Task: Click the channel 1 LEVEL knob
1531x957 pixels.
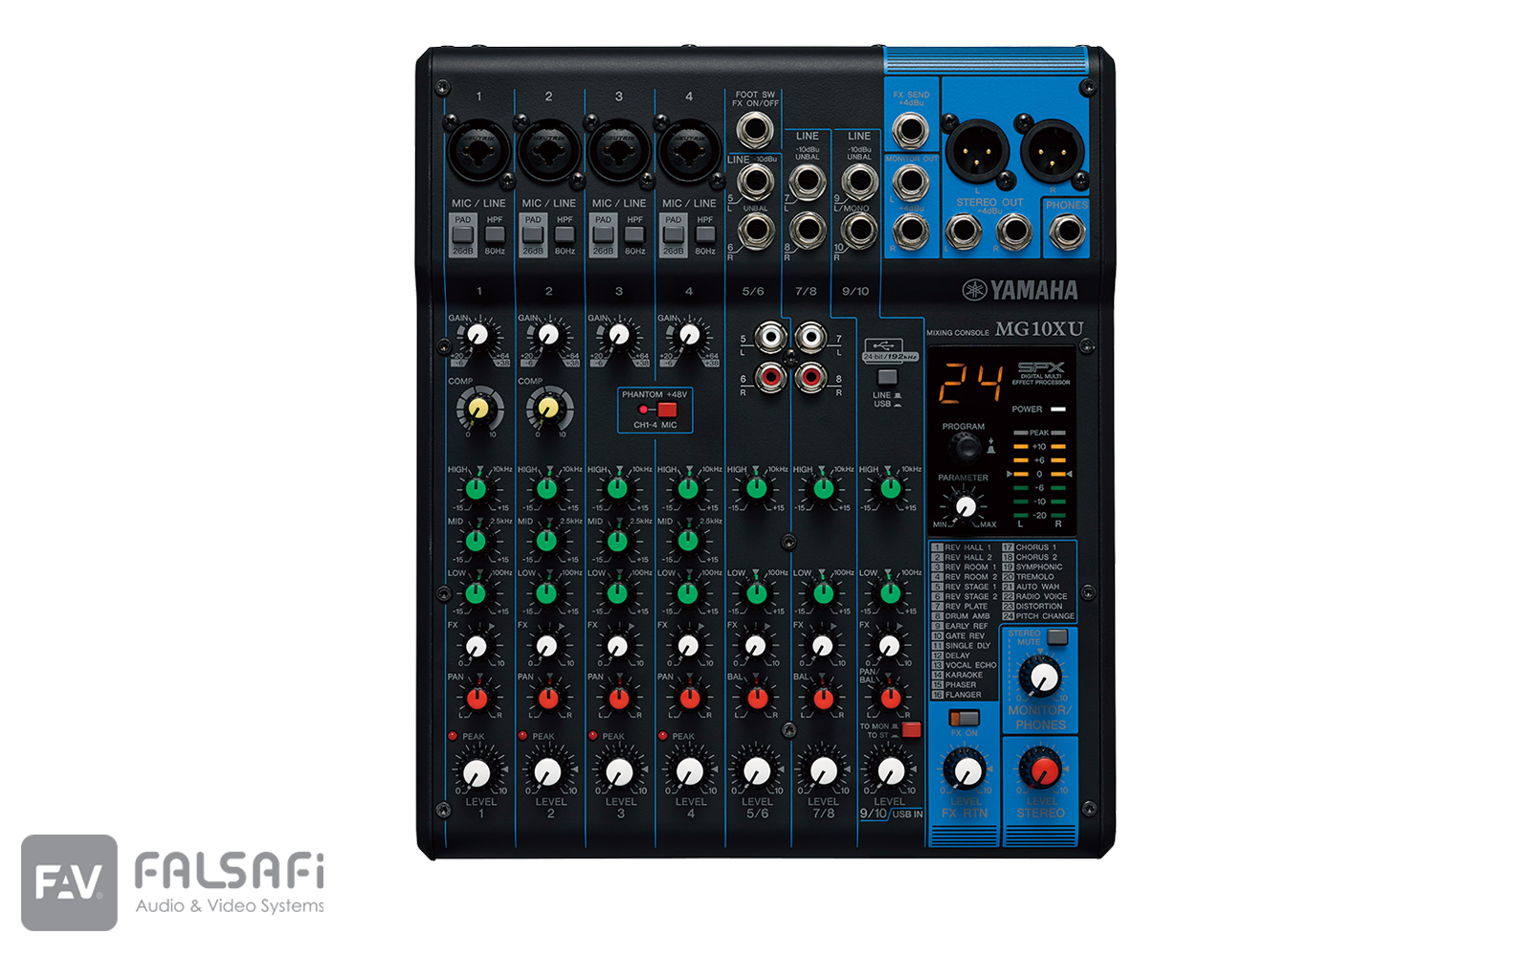Action: click(477, 771)
